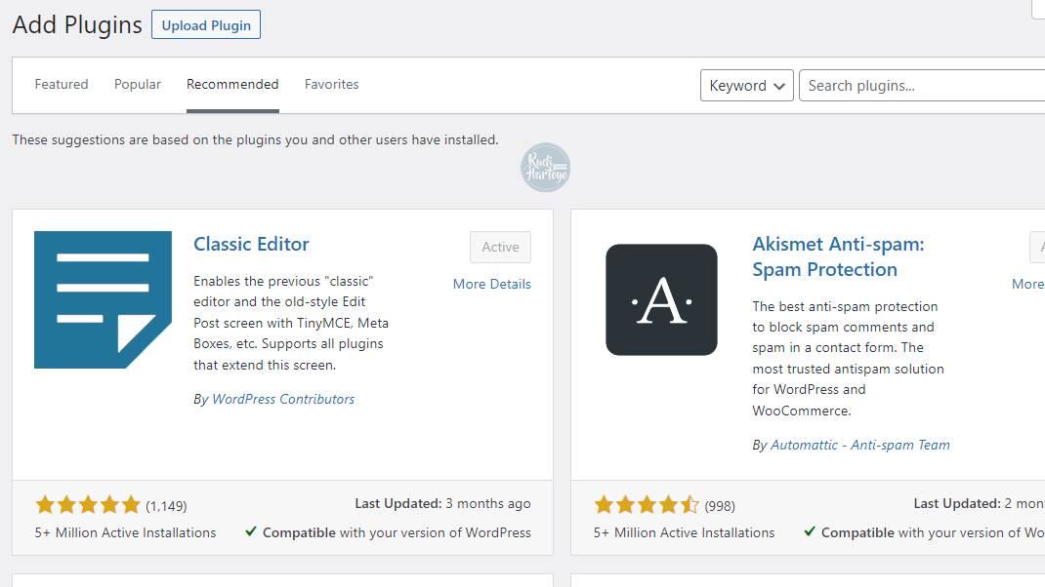Click Classic Editor's compatibility checkmark icon
Screen dimensions: 1045x587
(x=251, y=531)
